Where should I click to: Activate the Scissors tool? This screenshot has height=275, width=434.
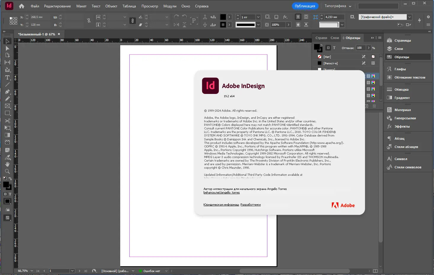7,121
